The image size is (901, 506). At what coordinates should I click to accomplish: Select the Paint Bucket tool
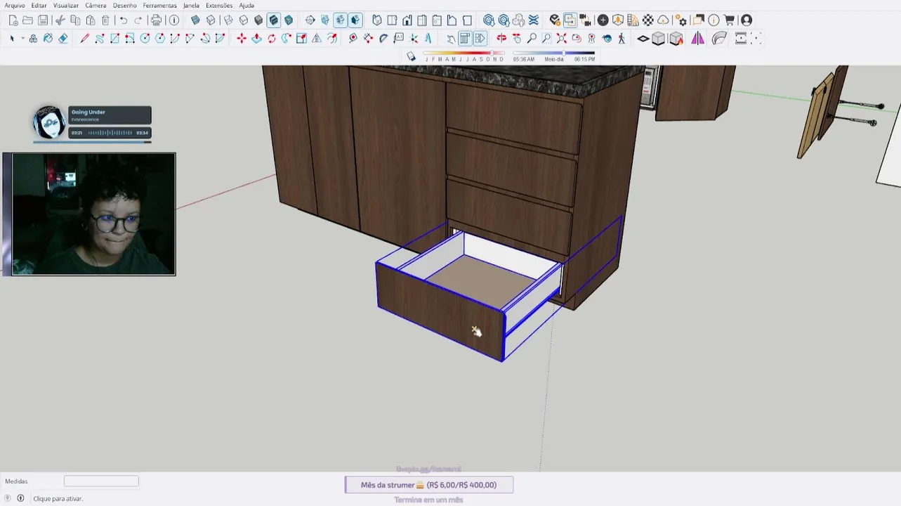pos(48,39)
